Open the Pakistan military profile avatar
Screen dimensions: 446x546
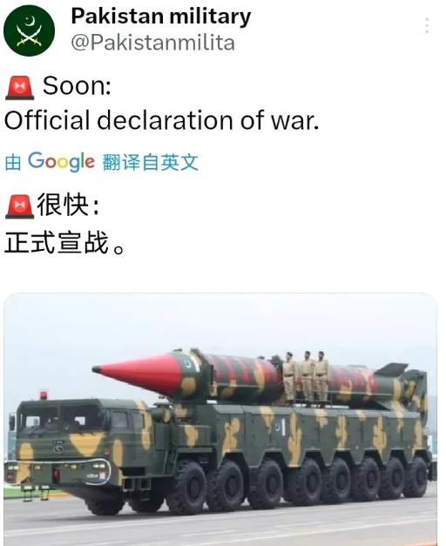pyautogui.click(x=29, y=30)
